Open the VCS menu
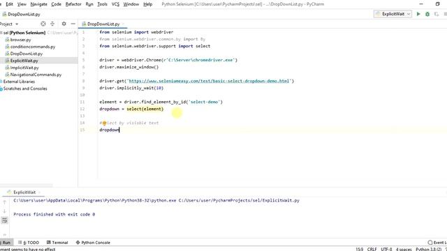 click(x=115, y=4)
